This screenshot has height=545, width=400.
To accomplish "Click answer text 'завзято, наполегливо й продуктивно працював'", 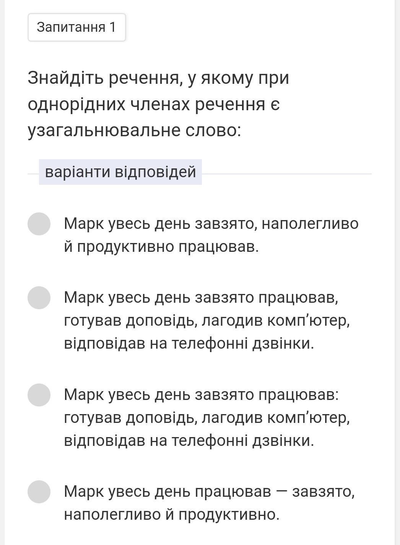I will pos(211,235).
